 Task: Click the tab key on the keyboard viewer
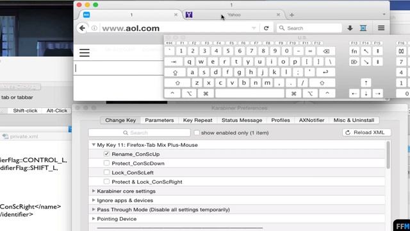coord(174,62)
